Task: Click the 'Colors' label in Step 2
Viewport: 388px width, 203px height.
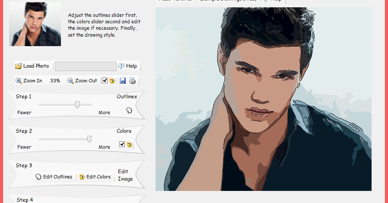Action: [x=124, y=131]
